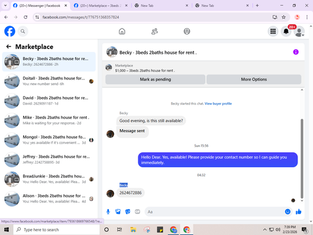Click the address bar URL
Viewport: 313px width, 235px height.
click(81, 17)
